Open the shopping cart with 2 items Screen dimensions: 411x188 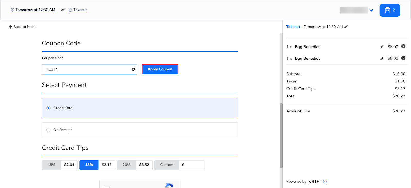point(389,10)
